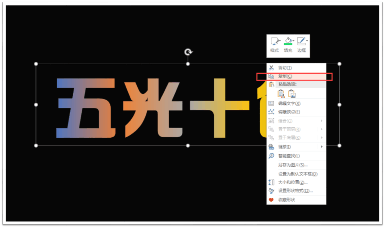Click the scissors icon next to 剪切
The width and height of the screenshot is (385, 228).
coord(271,68)
